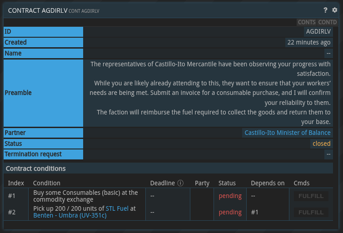Click the 'Depends on' column header
Image resolution: width=343 pixels, height=233 pixels.
click(268, 183)
